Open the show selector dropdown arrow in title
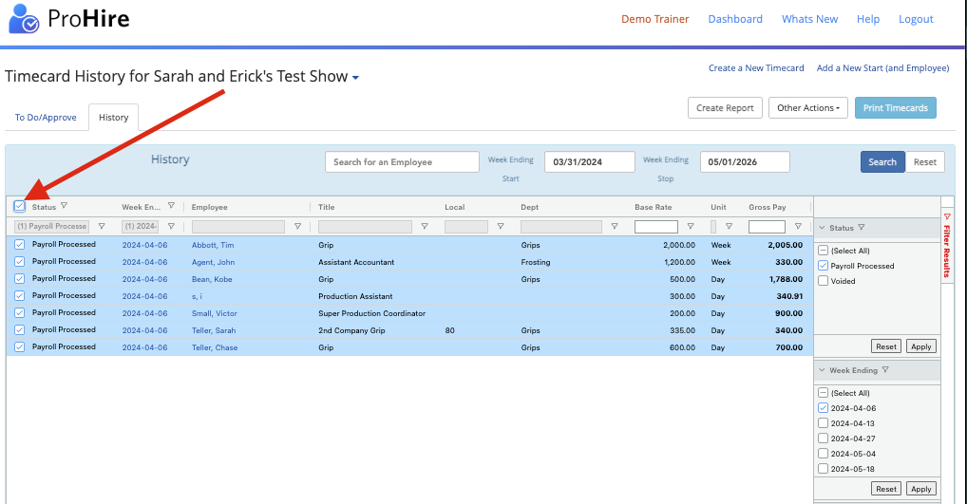The image size is (967, 504). point(355,78)
